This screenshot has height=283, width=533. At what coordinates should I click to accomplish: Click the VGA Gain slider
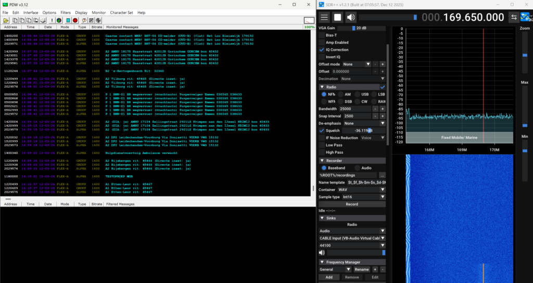tap(354, 28)
